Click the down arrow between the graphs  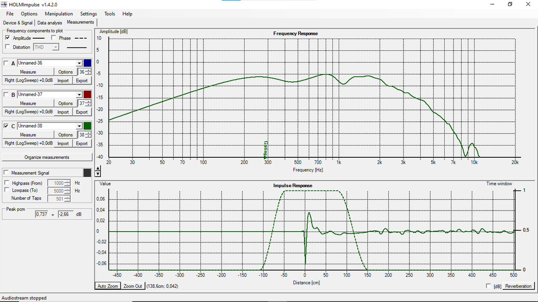(x=98, y=174)
